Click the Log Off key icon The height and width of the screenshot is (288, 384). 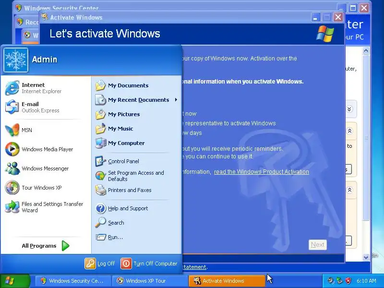click(90, 264)
